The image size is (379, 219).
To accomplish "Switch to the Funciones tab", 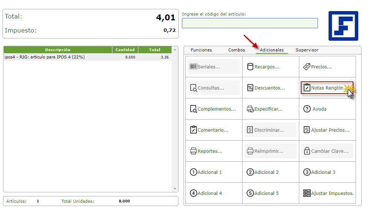I will click(x=201, y=50).
